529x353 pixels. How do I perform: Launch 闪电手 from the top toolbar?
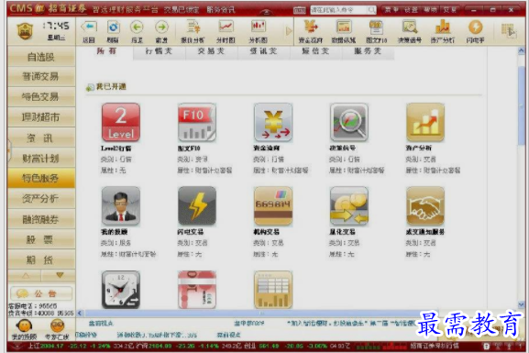[x=475, y=31]
